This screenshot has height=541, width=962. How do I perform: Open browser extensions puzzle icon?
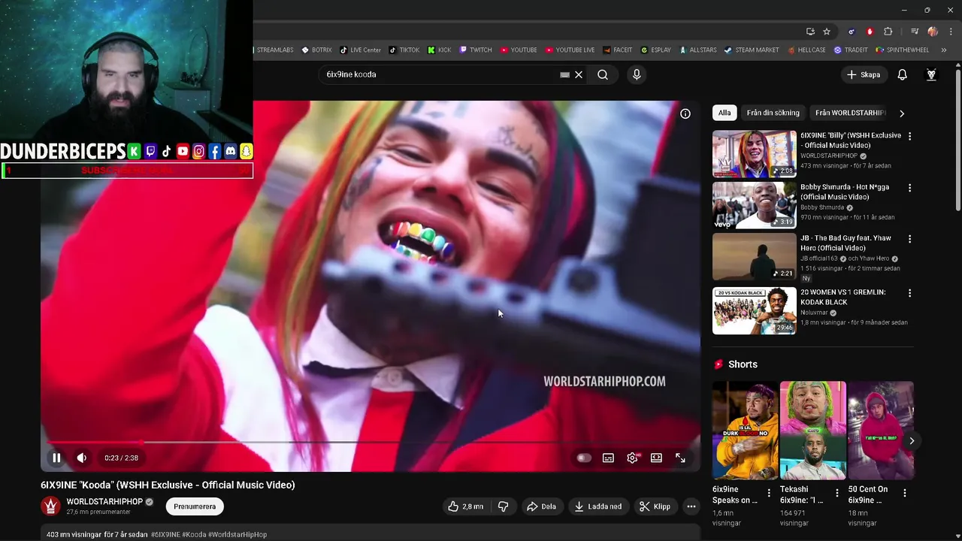coord(888,32)
